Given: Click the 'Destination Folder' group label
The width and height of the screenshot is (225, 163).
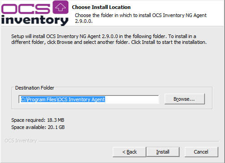Looking at the screenshot, I should click(35, 88).
